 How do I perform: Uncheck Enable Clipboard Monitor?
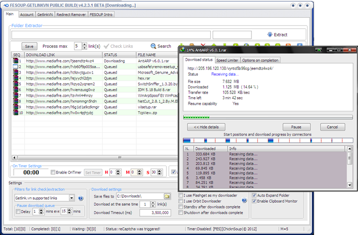pos(254,201)
